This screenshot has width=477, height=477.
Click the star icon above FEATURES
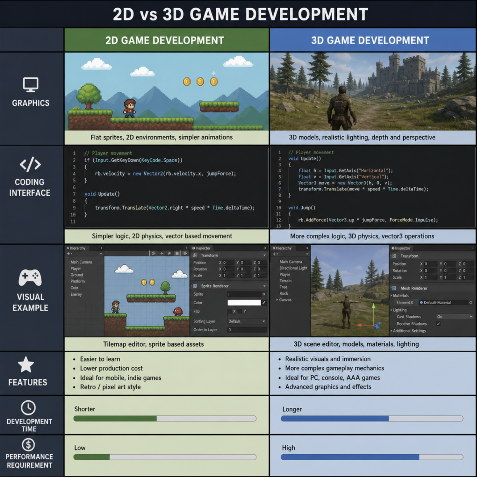click(26, 365)
